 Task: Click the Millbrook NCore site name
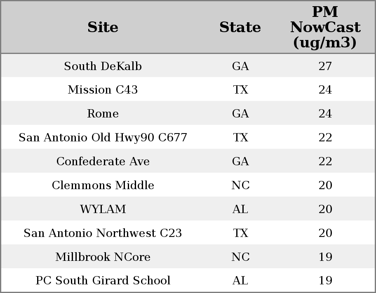103,257
